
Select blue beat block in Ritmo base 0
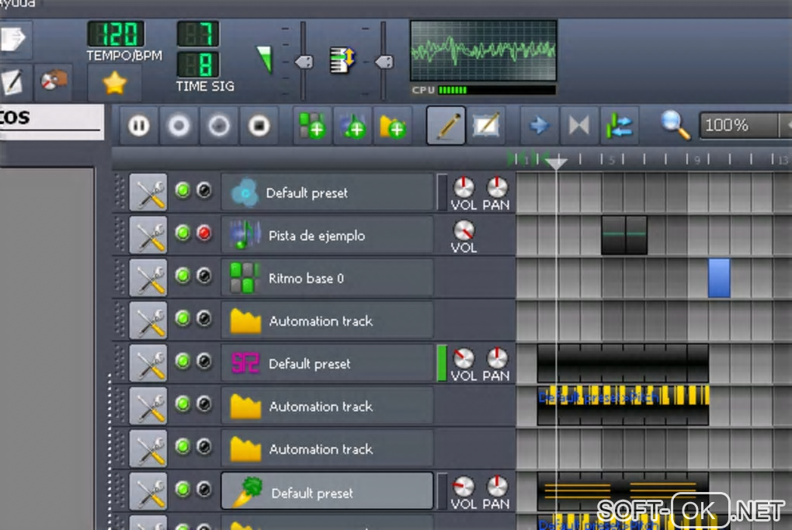tap(719, 278)
